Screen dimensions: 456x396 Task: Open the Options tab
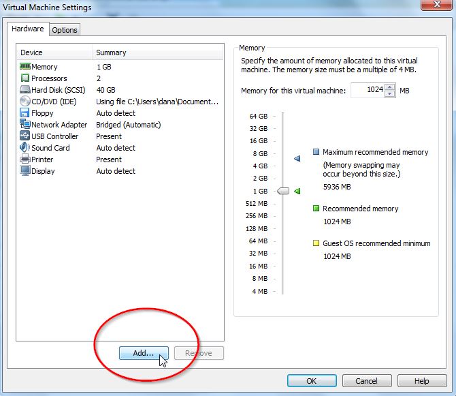point(65,30)
